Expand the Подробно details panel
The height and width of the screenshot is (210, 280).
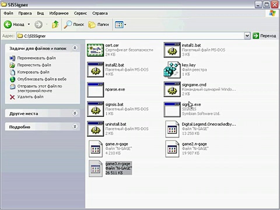(75, 126)
